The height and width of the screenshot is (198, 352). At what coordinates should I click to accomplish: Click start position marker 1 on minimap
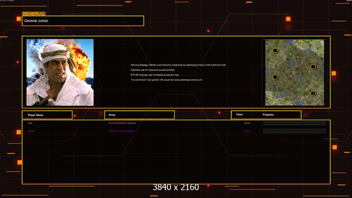[x=275, y=51]
